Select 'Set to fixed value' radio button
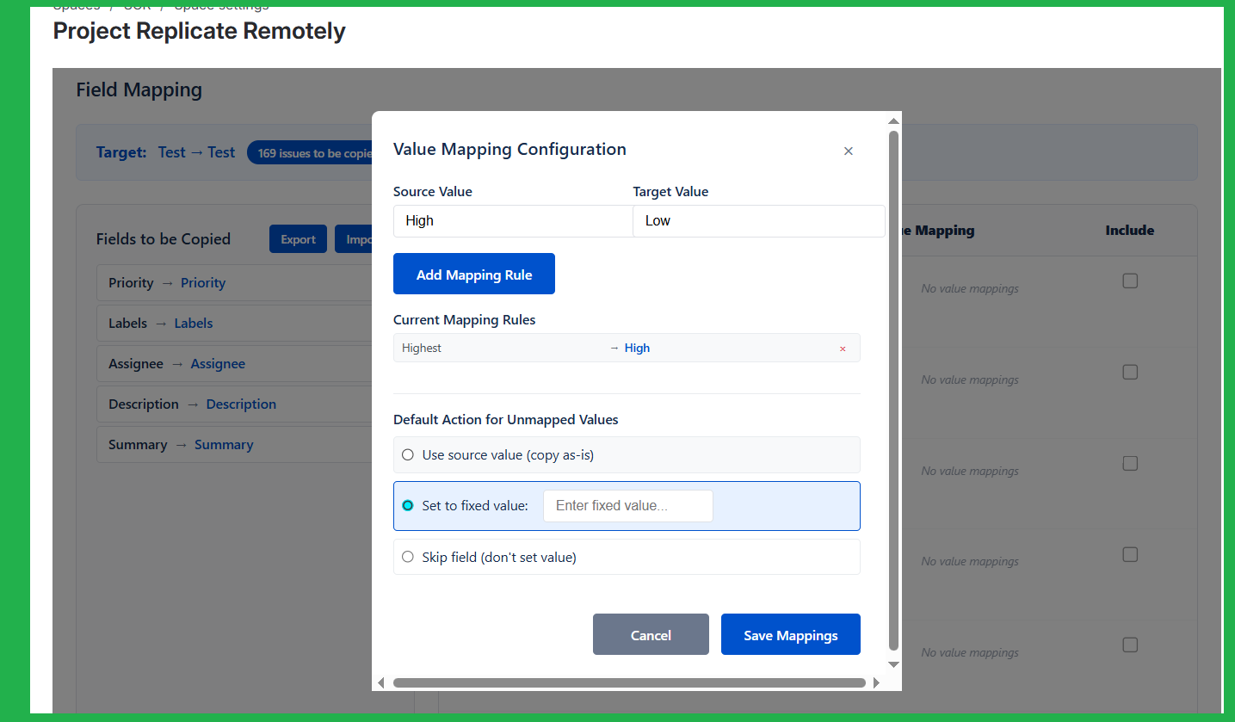The height and width of the screenshot is (722, 1235). point(408,505)
